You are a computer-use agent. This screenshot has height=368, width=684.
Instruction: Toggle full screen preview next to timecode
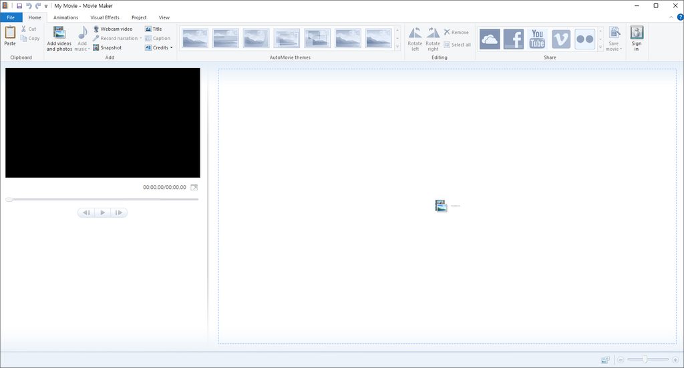[x=194, y=188]
